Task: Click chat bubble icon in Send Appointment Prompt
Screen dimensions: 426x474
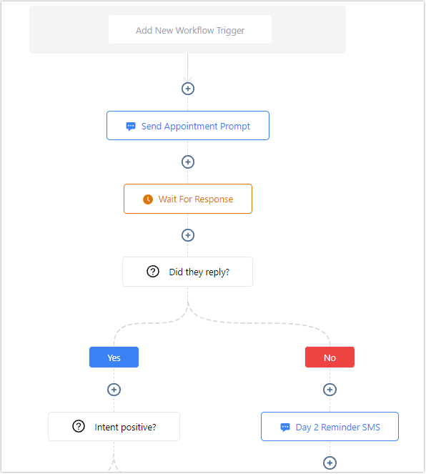Action: pyautogui.click(x=131, y=126)
